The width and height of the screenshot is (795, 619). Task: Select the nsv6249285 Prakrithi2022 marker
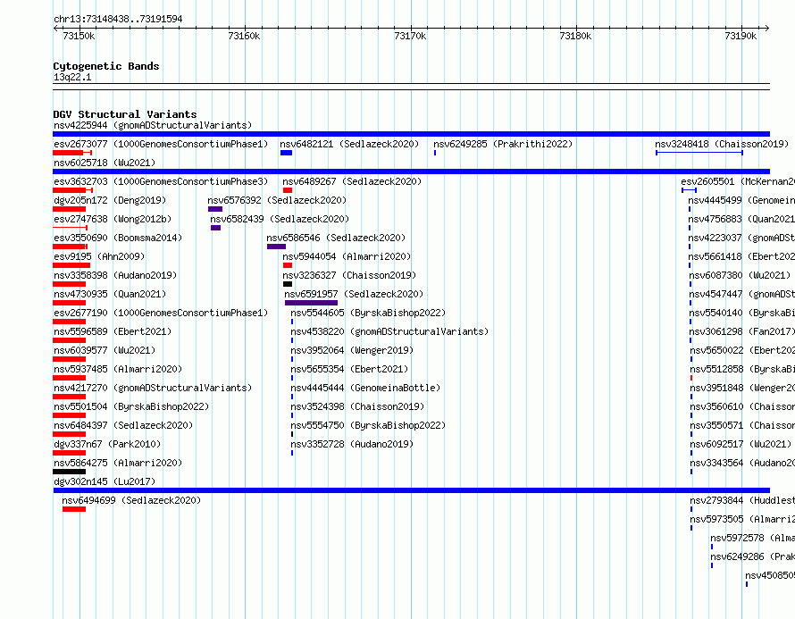(435, 153)
